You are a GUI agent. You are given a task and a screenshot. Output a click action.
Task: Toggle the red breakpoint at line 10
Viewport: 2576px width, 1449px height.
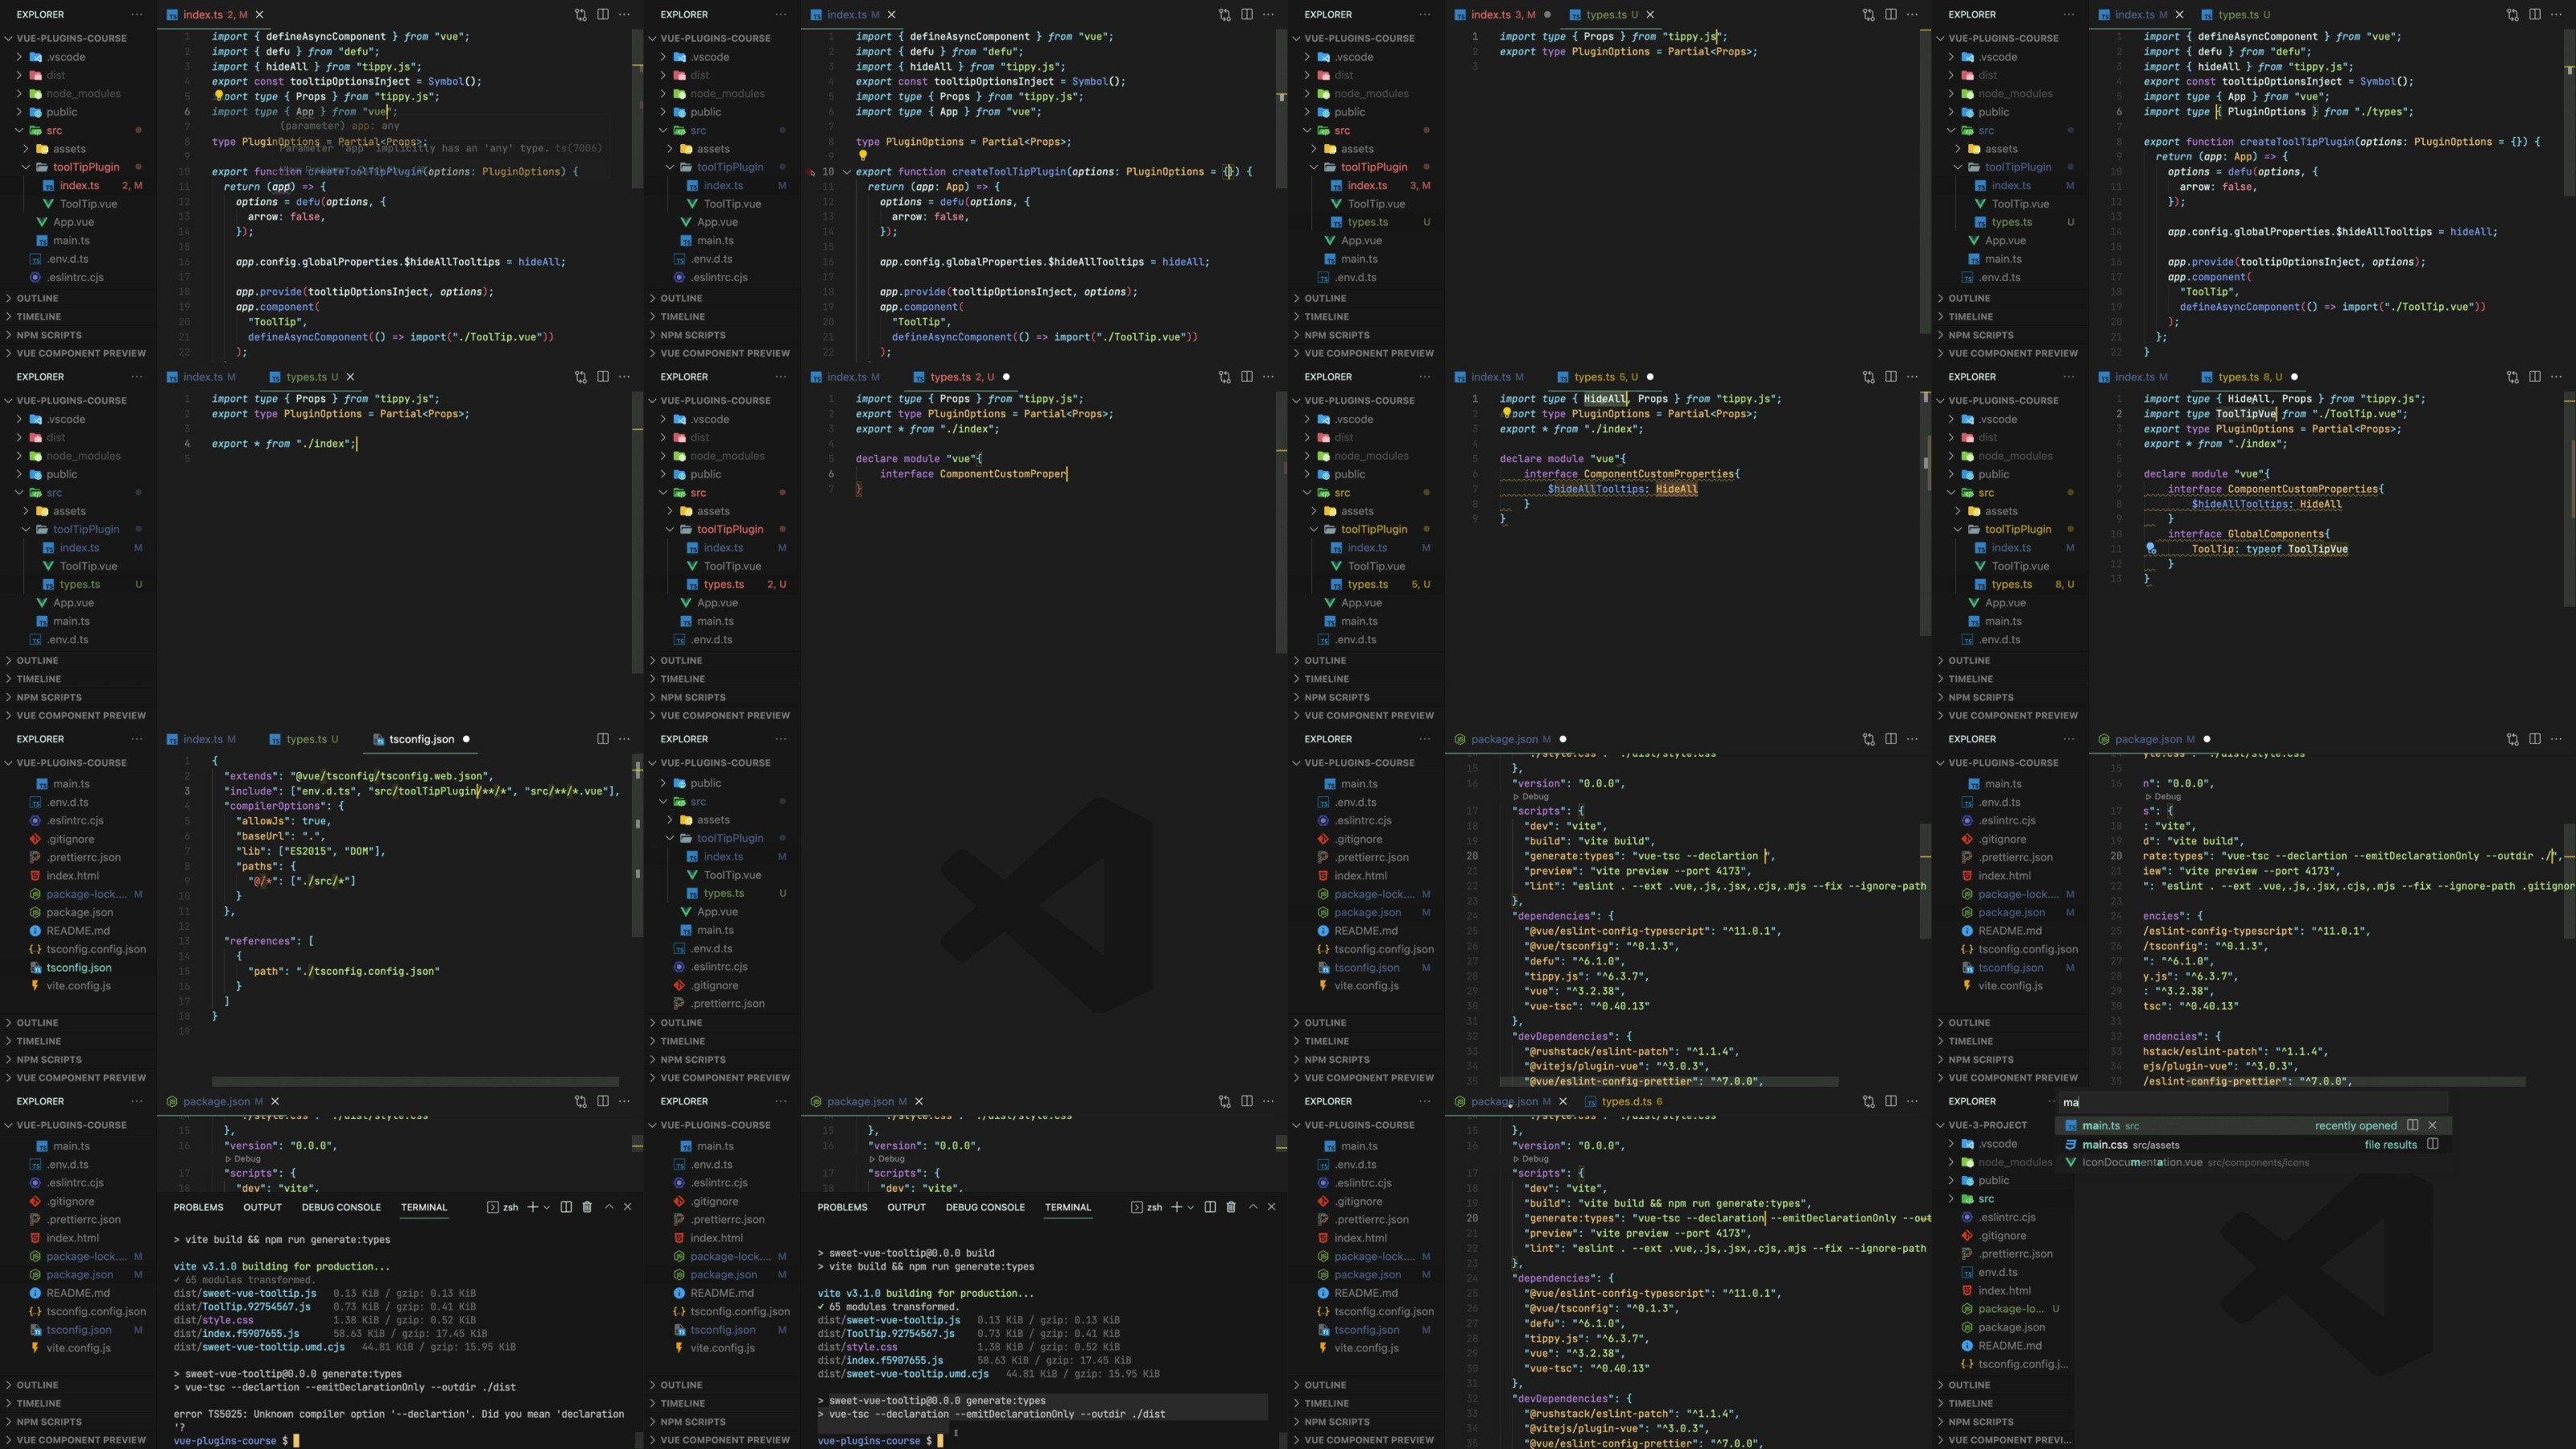[x=811, y=172]
